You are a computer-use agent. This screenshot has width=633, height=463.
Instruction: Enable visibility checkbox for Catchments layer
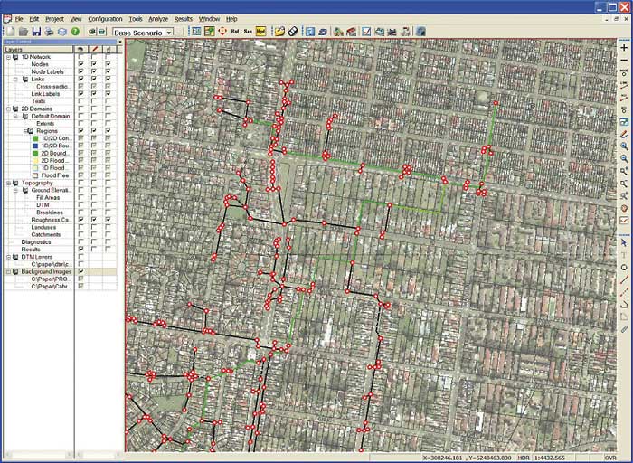(x=81, y=234)
